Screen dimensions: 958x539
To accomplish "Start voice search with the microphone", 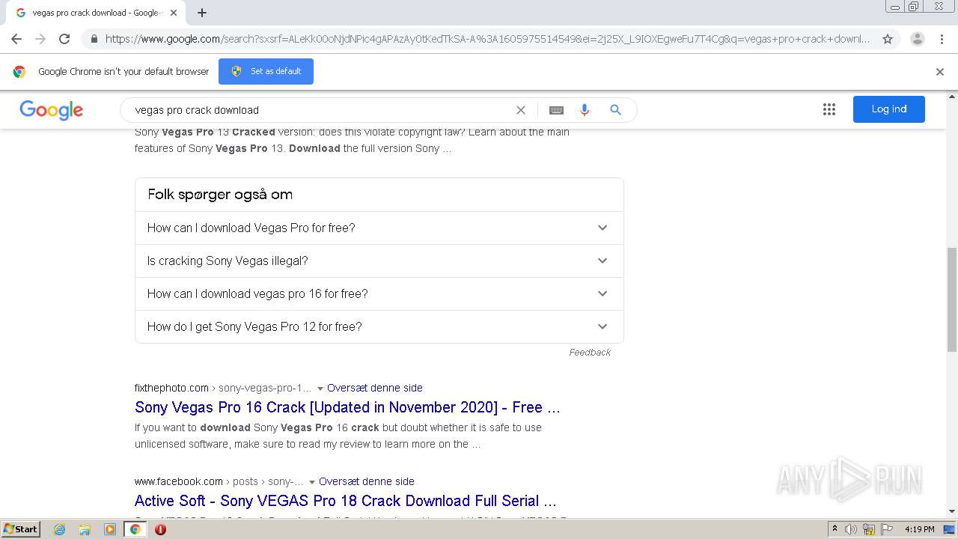I will (x=585, y=110).
